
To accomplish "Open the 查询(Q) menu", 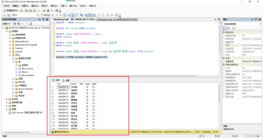I will pyautogui.click(x=35, y=6).
